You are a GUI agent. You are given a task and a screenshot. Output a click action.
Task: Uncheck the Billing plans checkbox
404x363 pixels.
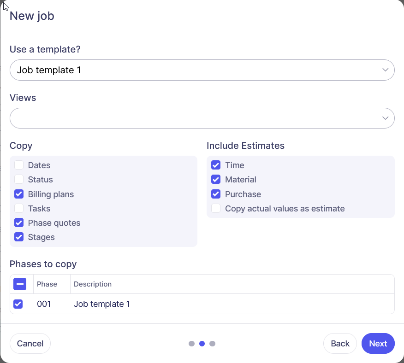(x=19, y=194)
